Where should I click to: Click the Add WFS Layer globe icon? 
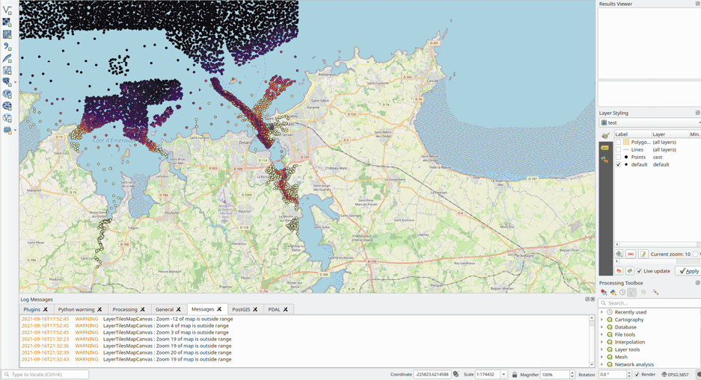click(x=7, y=118)
